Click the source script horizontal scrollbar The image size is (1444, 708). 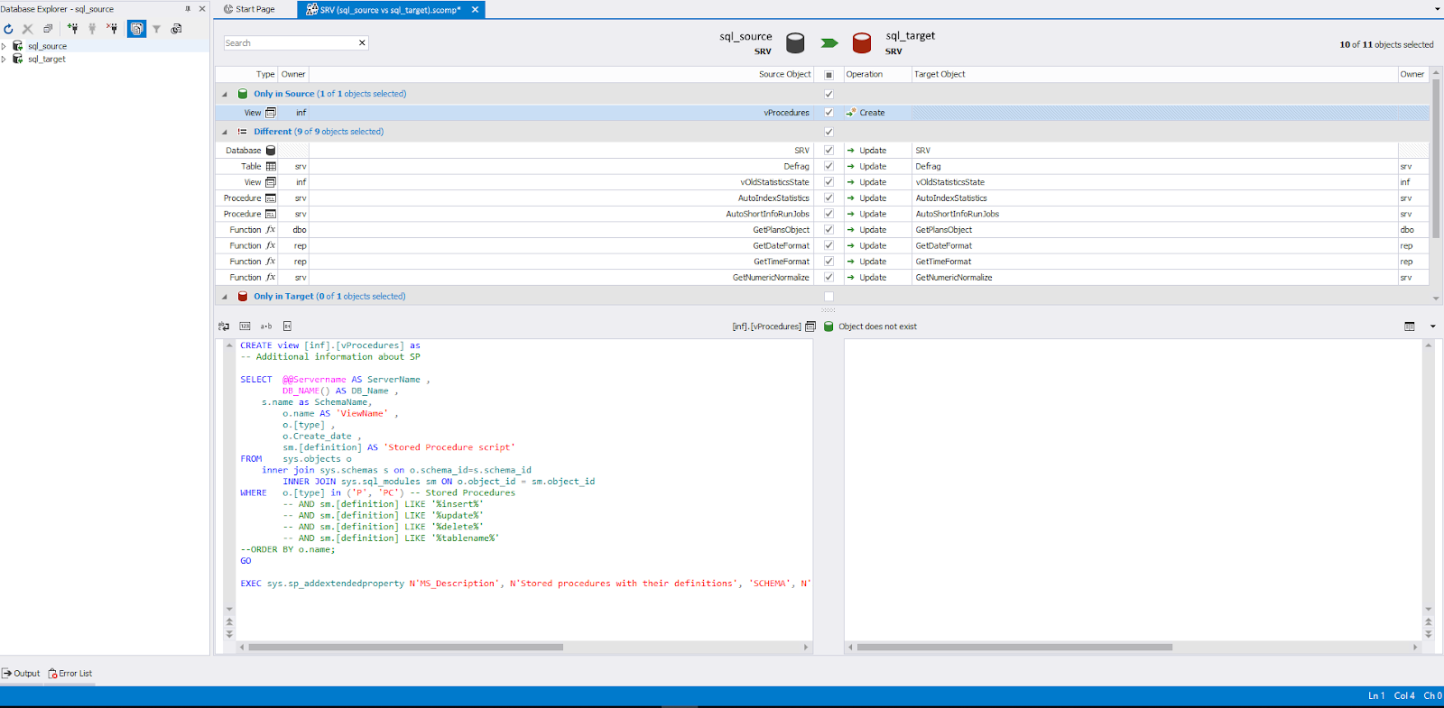click(406, 647)
